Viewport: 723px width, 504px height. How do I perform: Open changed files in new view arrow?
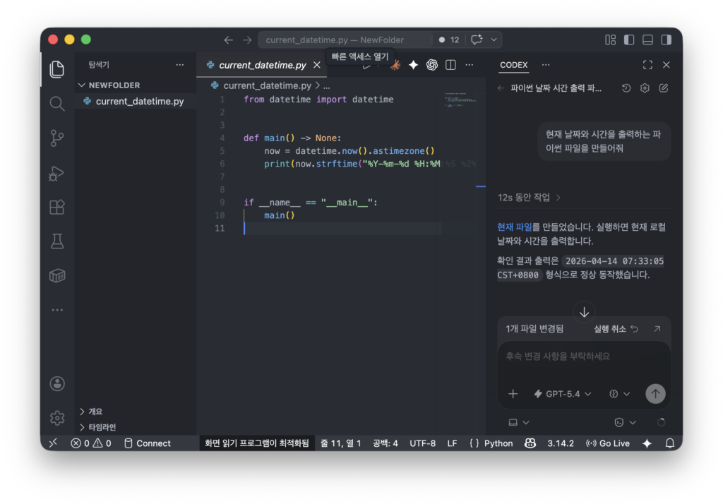657,329
